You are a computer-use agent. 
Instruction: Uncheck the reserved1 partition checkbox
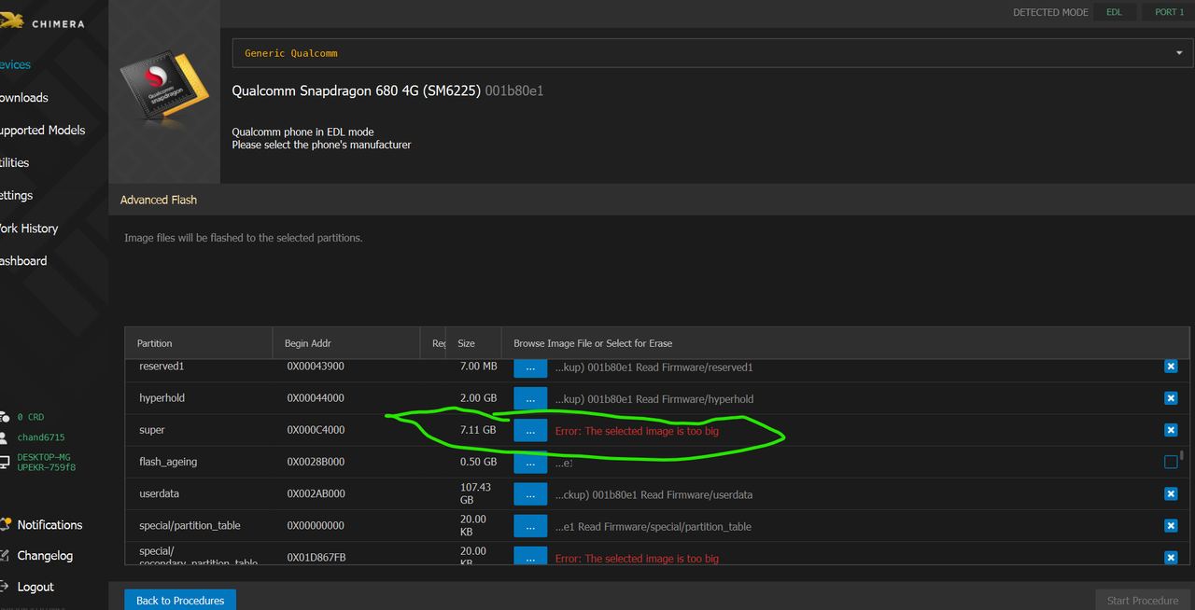[1171, 367]
